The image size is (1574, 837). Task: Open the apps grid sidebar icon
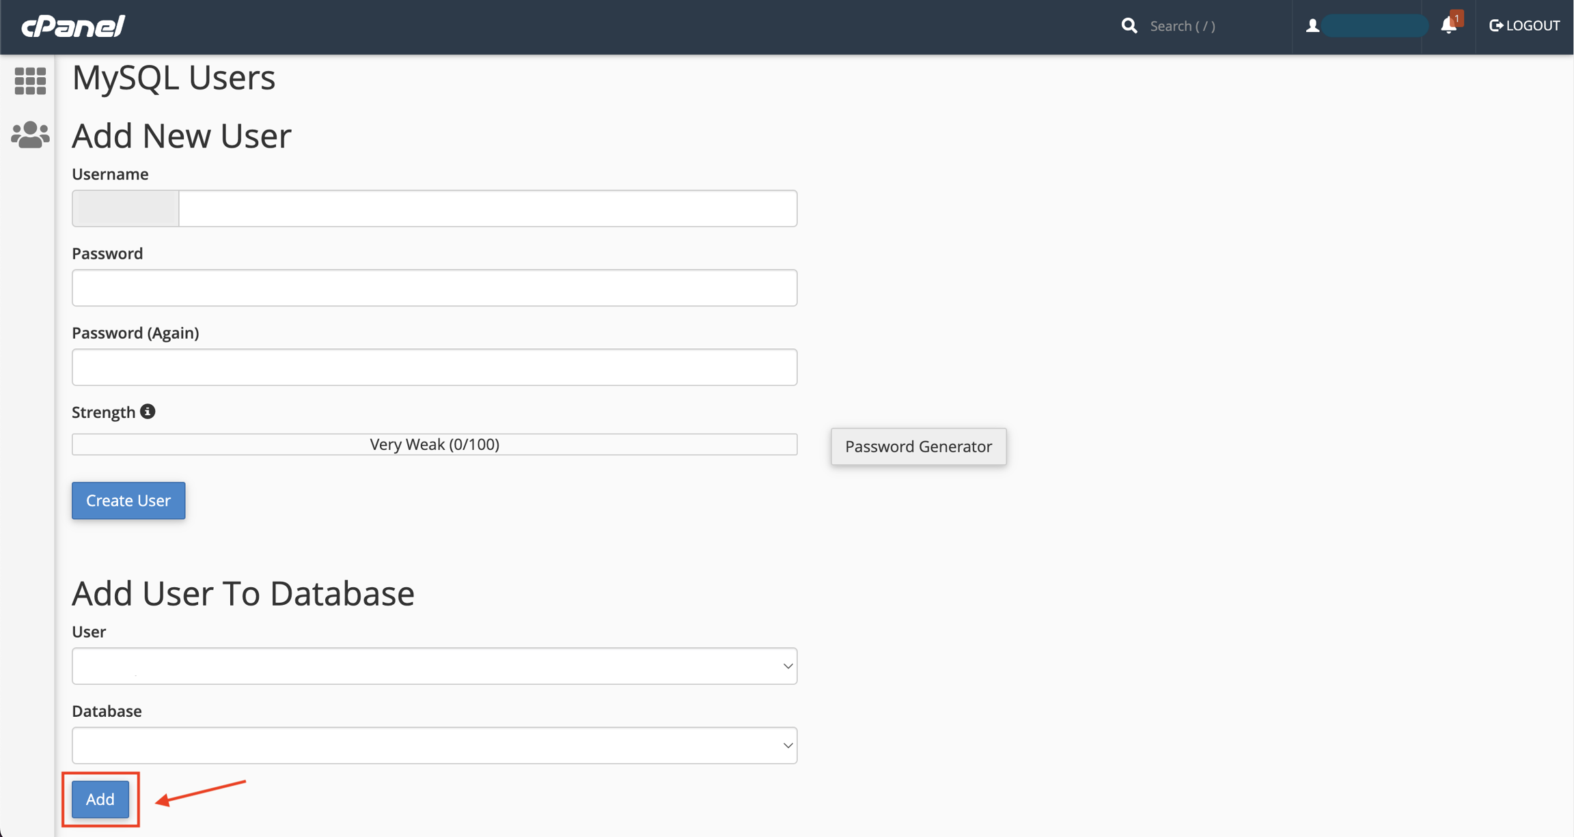pos(30,81)
